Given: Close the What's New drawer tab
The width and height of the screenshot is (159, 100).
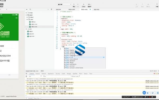Looking at the screenshot, I should (x=41, y=98).
